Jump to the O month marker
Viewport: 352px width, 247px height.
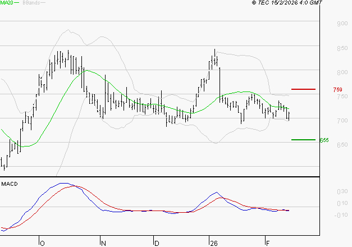click(x=42, y=243)
